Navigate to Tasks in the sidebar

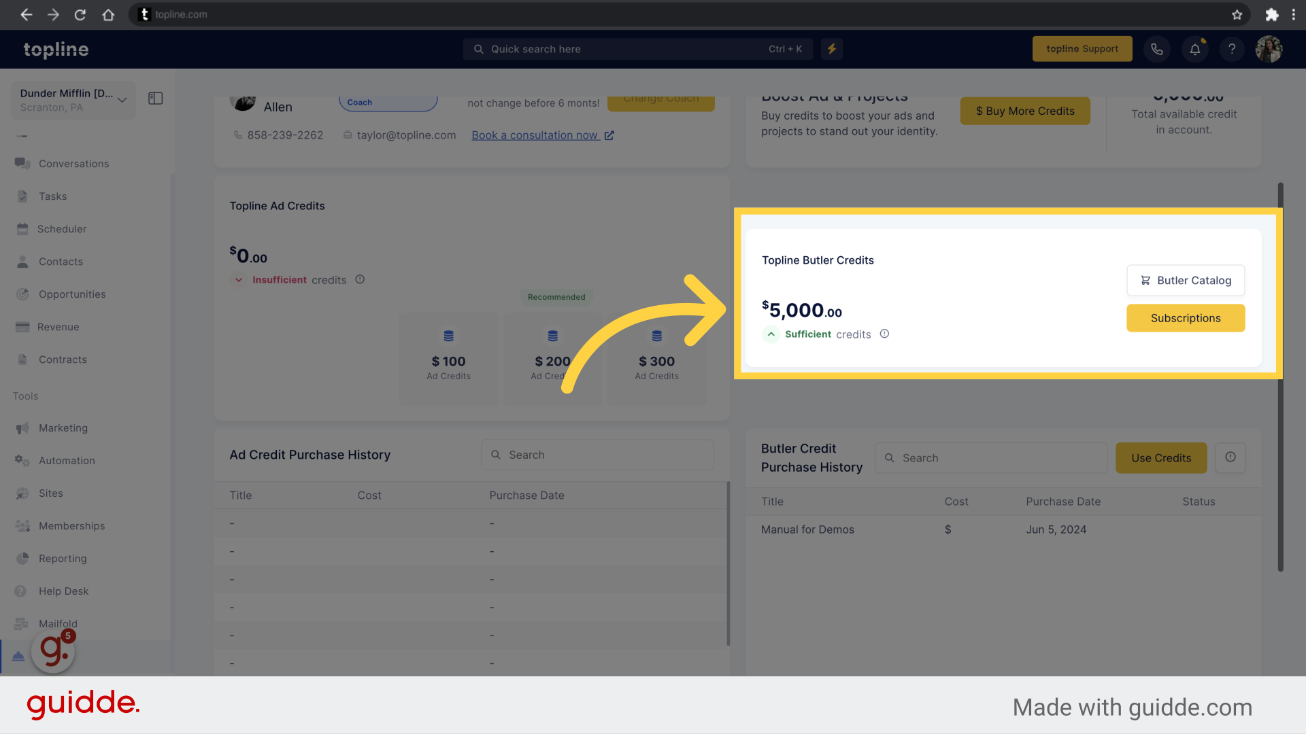tap(50, 195)
